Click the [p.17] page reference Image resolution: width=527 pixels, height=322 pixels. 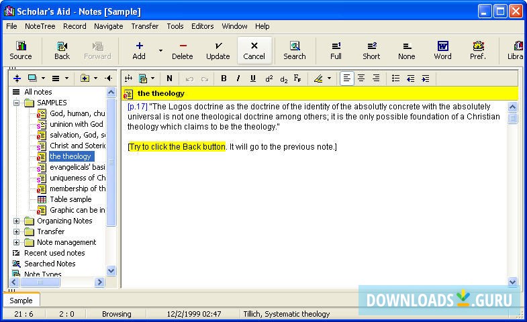[138, 107]
